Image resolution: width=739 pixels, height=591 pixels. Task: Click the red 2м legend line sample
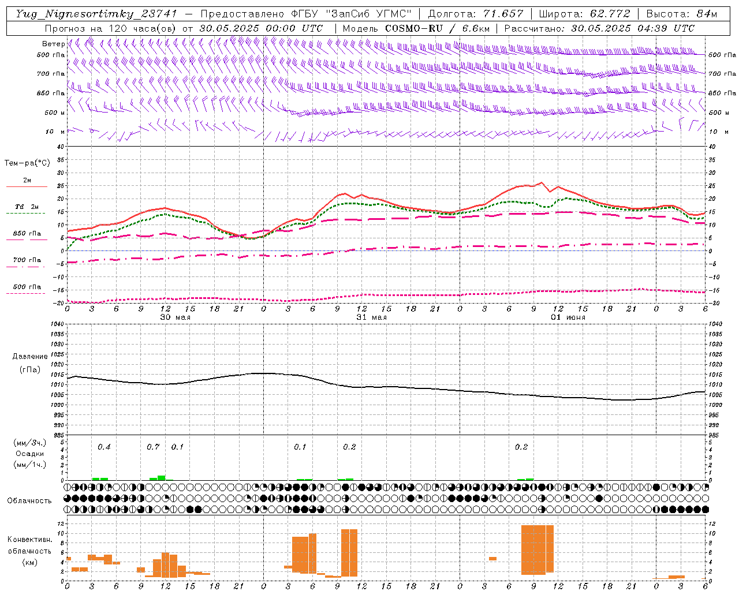[x=27, y=186]
